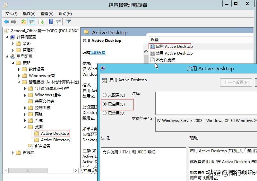This screenshot has height=181, width=257.
Task: Click the Export list toolbar icon
Action: coord(41,22)
